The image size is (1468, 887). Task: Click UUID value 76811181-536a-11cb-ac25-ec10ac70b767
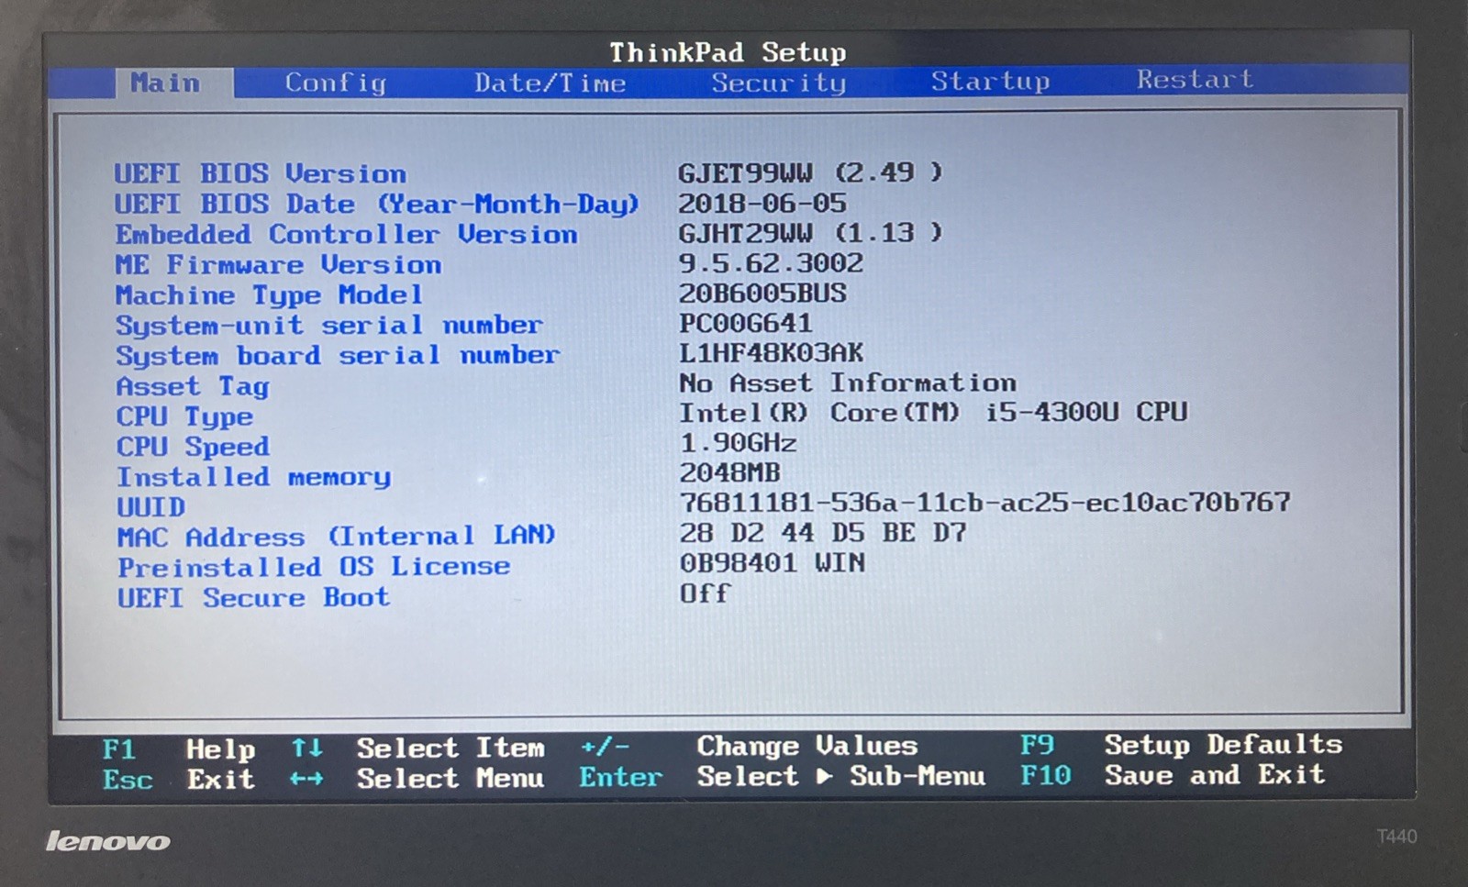[985, 503]
